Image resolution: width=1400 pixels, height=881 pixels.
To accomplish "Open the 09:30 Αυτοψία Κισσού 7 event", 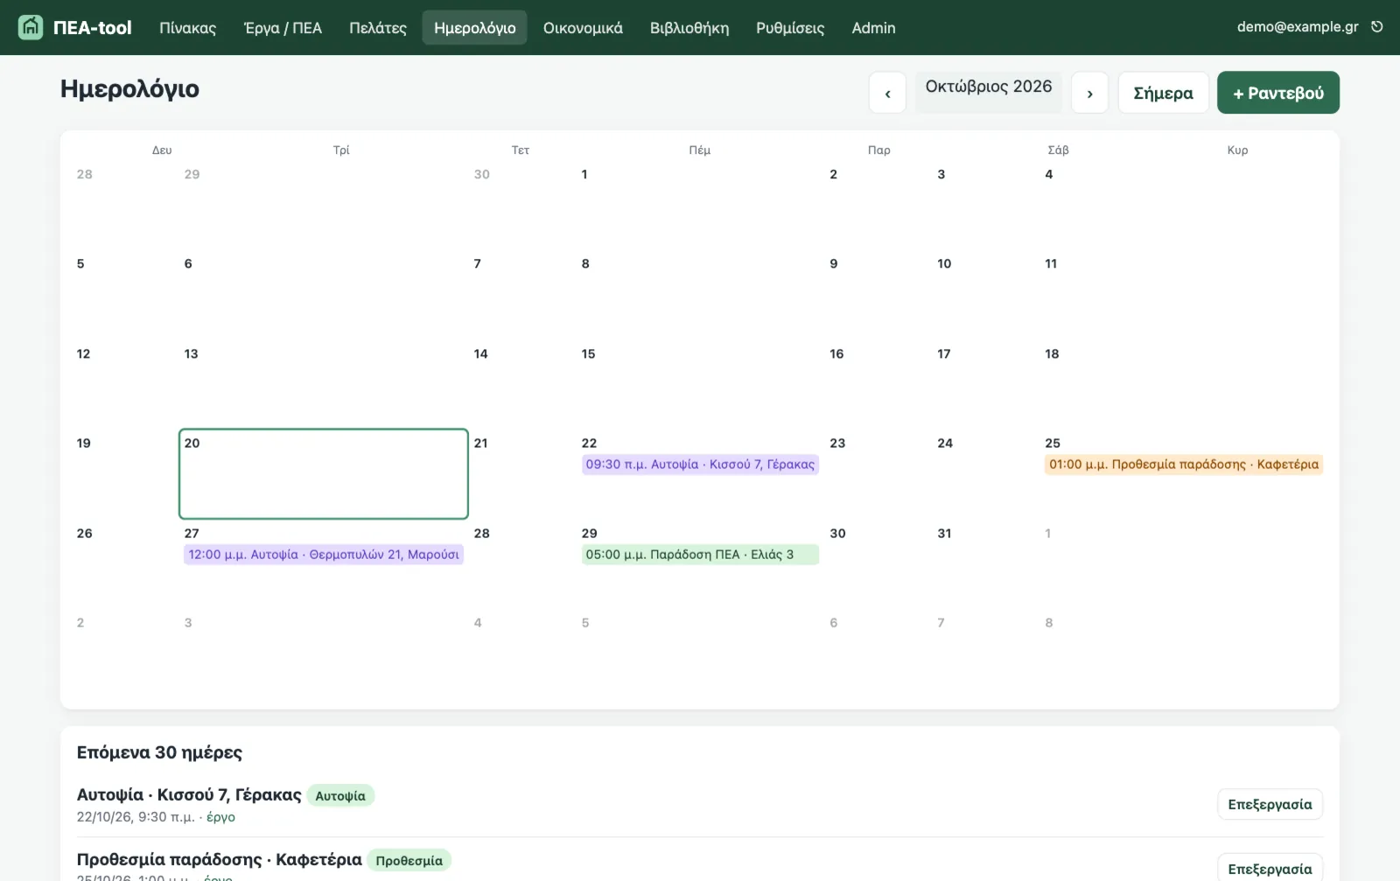I will click(x=700, y=465).
